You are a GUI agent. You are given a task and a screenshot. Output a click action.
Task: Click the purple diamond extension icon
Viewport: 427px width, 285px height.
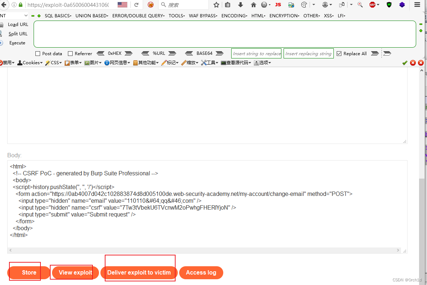pos(402,5)
